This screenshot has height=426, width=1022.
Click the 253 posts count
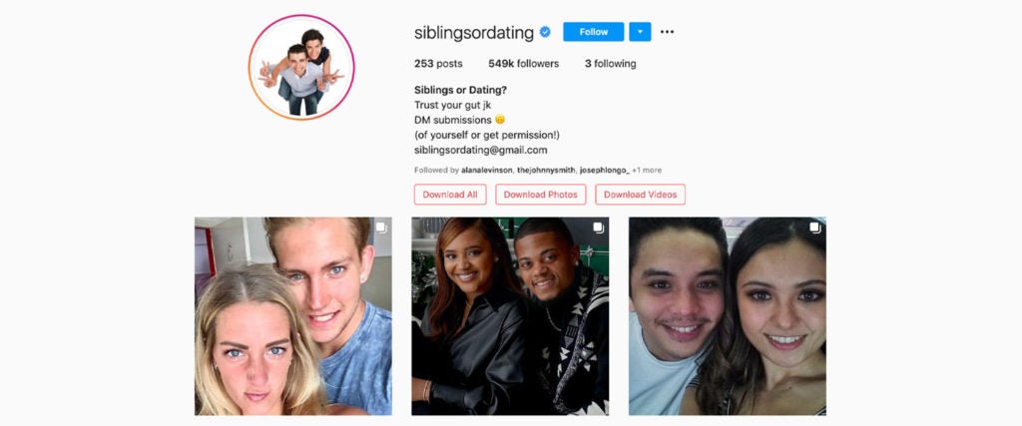(x=438, y=64)
